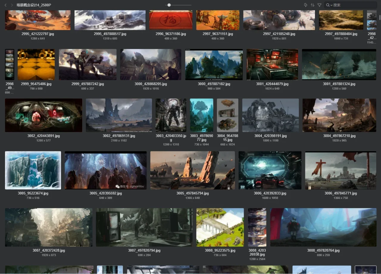Screen dimensions: 381x274
Task: Click dimensions label 1280 x 2584
Action: click(x=257, y=259)
